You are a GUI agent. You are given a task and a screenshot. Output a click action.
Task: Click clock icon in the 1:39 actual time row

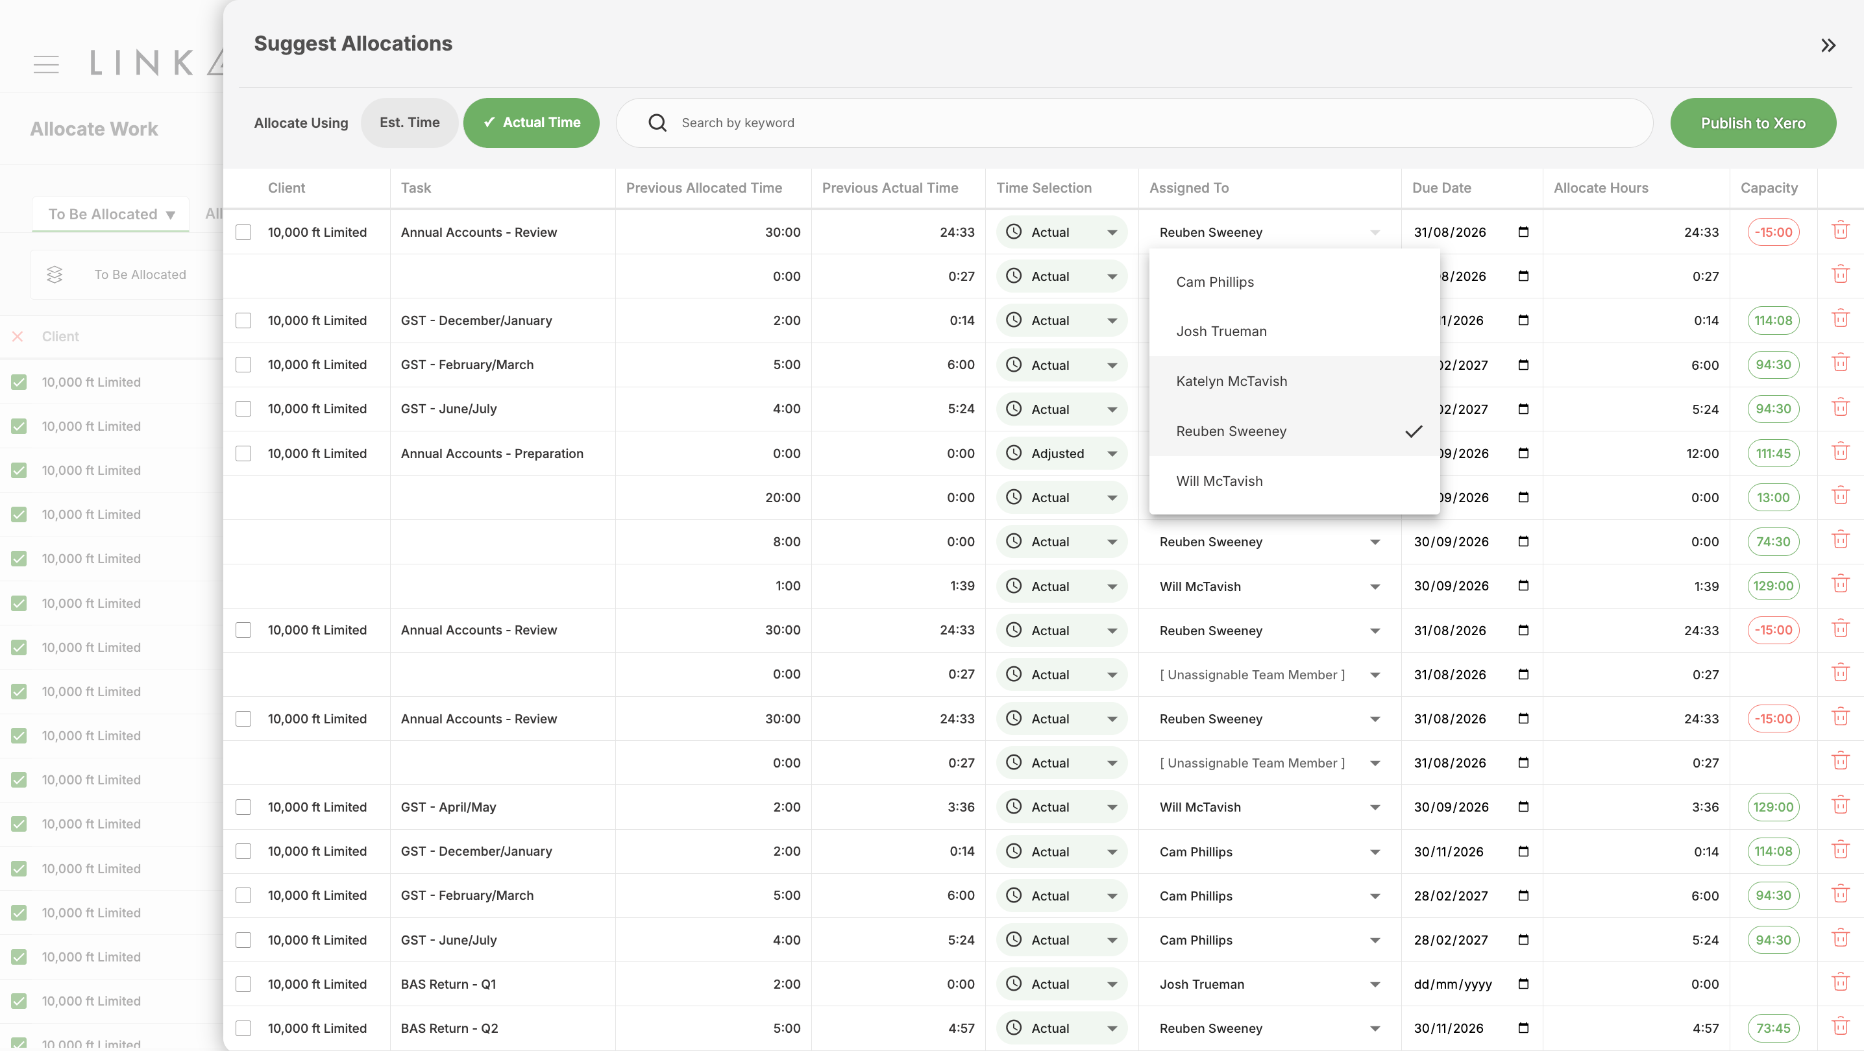1014,586
